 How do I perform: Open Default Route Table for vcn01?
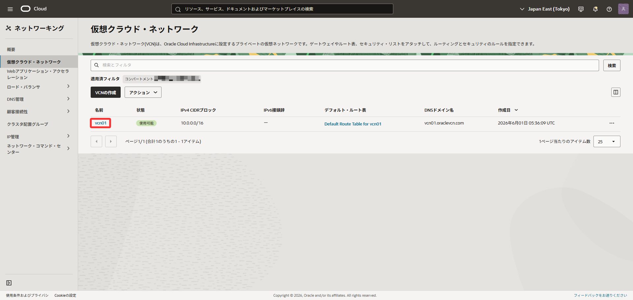coord(353,124)
